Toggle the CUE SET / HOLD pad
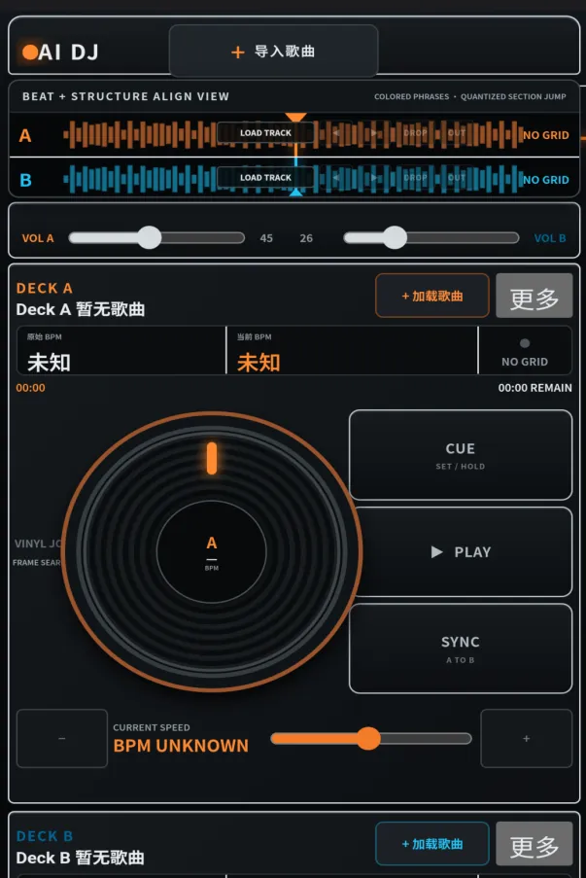This screenshot has width=586, height=878. (x=460, y=455)
